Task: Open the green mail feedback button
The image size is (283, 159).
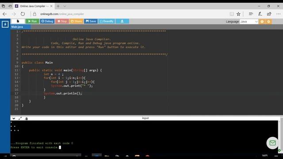Action: point(272,143)
